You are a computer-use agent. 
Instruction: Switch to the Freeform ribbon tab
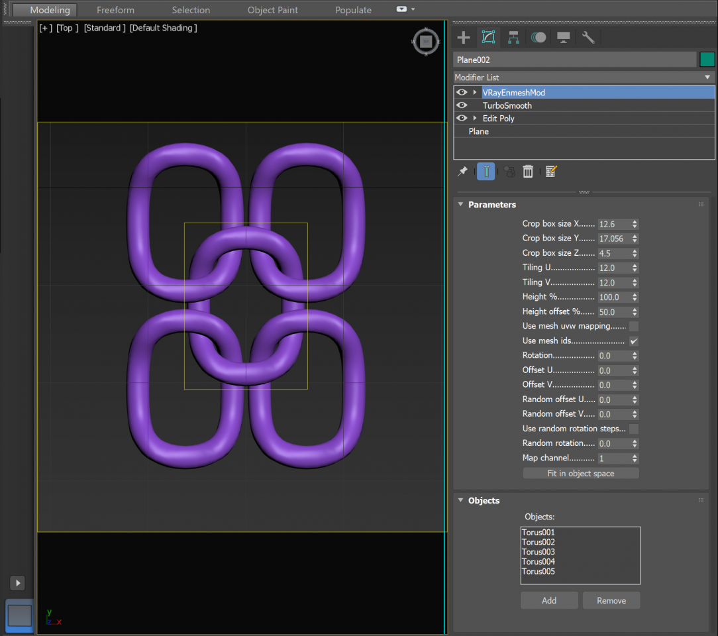115,10
